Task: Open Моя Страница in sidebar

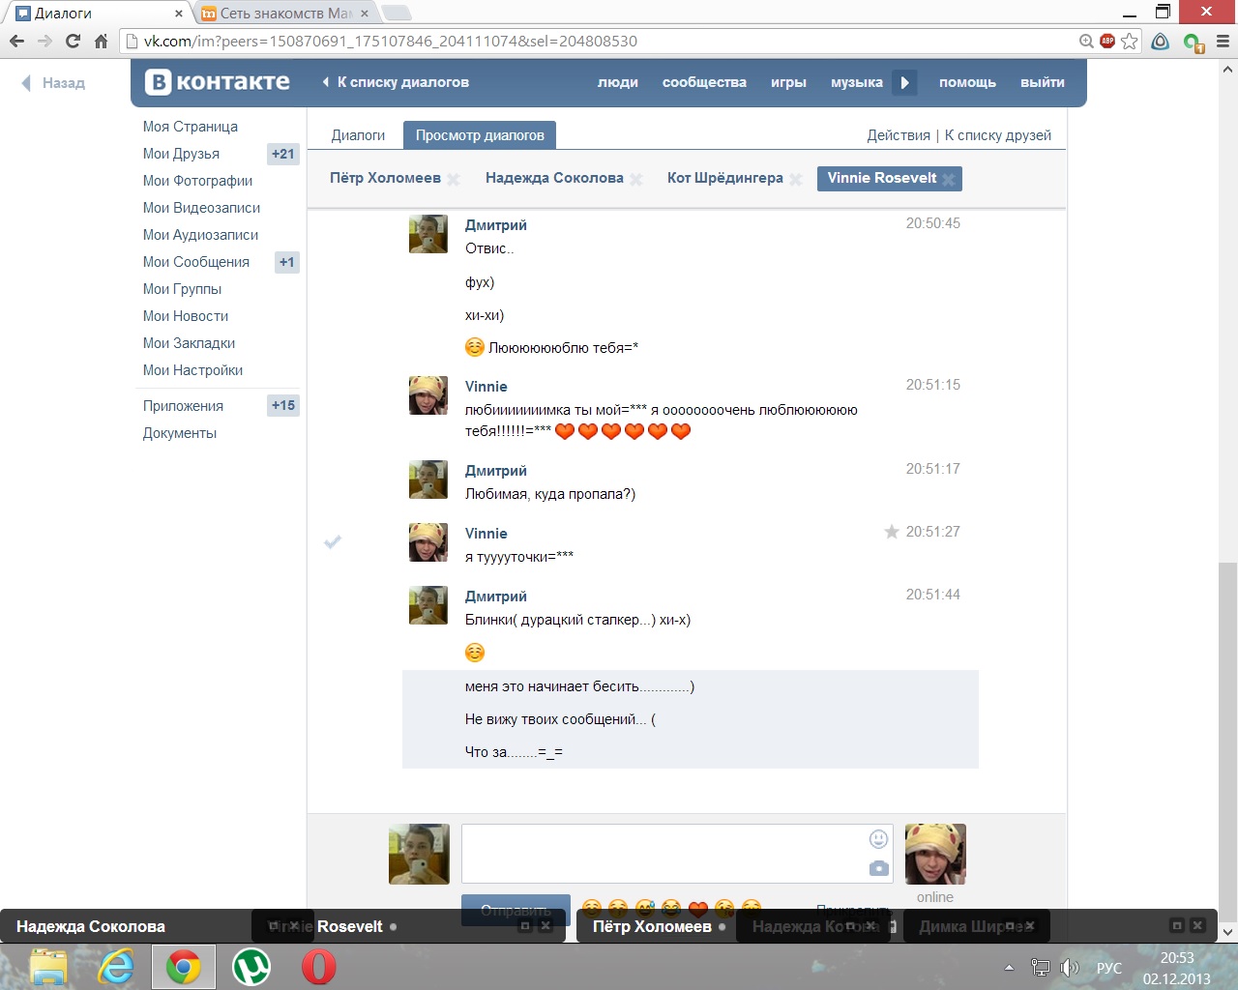Action: point(191,127)
